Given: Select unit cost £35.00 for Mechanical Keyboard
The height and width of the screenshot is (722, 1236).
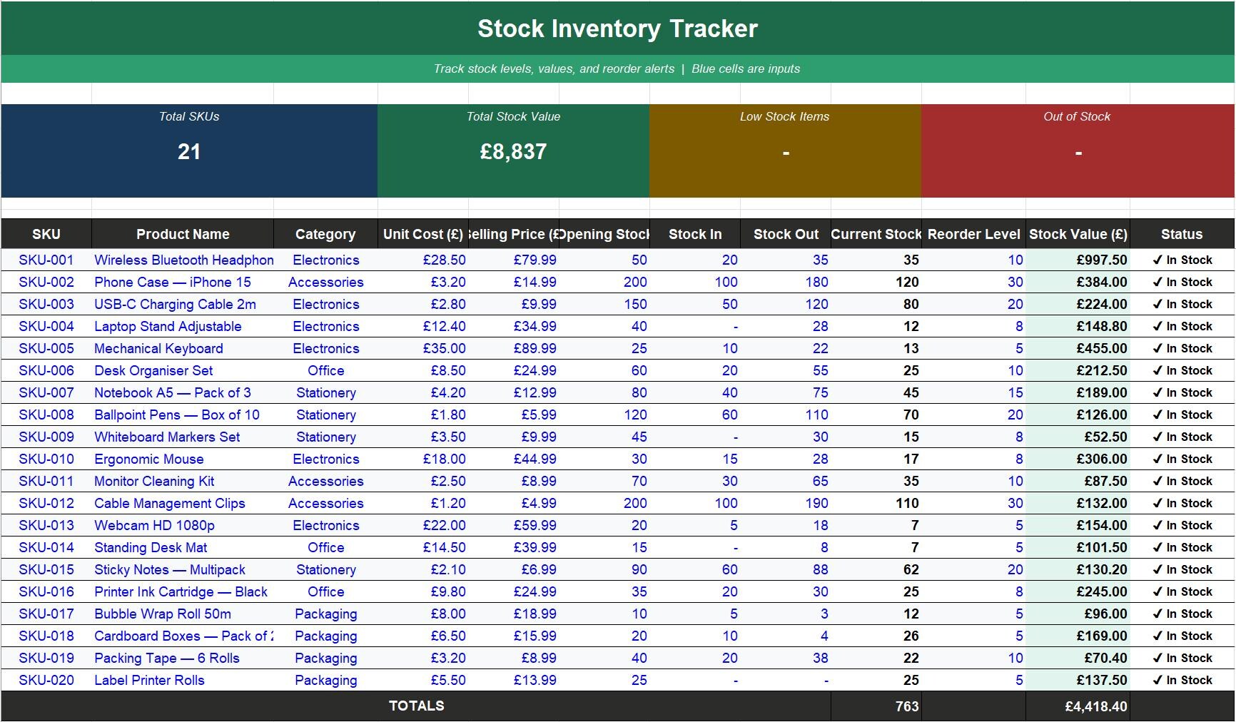Looking at the screenshot, I should (423, 349).
